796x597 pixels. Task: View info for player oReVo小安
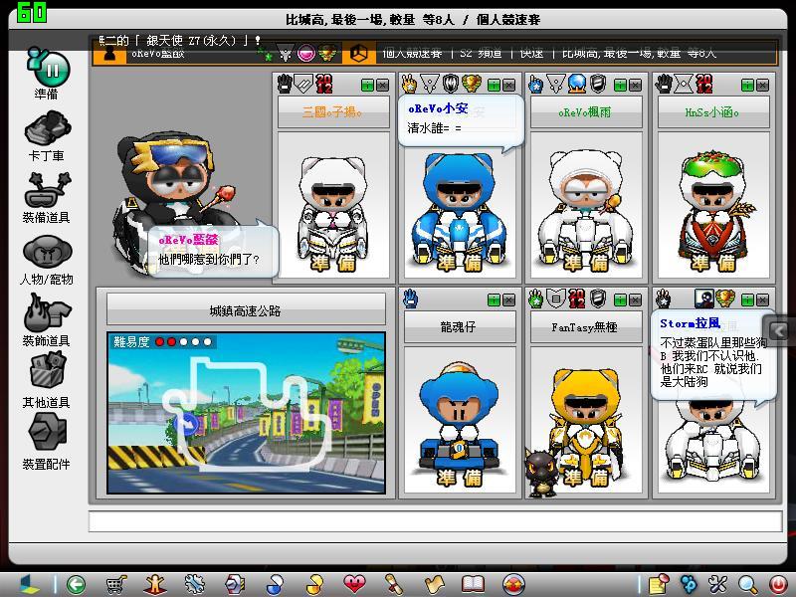click(x=494, y=85)
